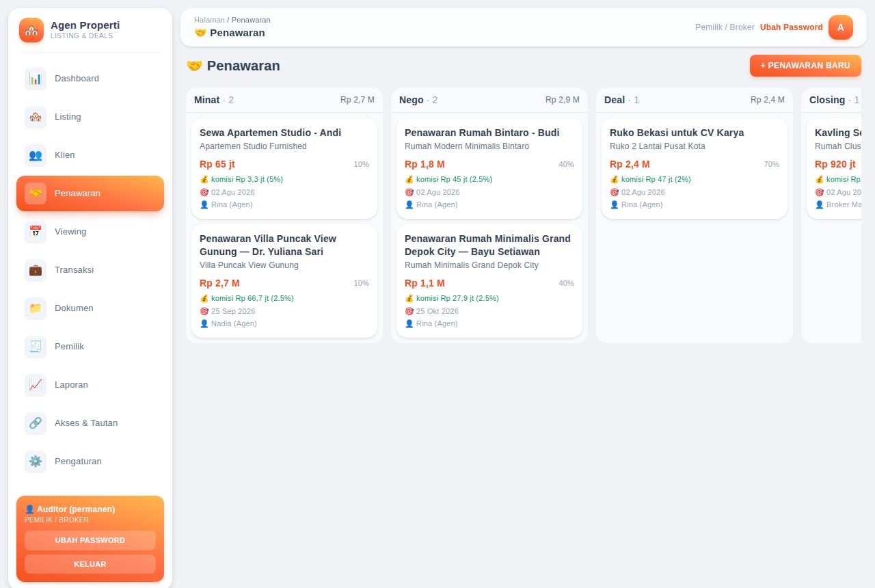This screenshot has width=875, height=588.
Task: Select the Transaksi briefcase icon
Action: [36, 270]
